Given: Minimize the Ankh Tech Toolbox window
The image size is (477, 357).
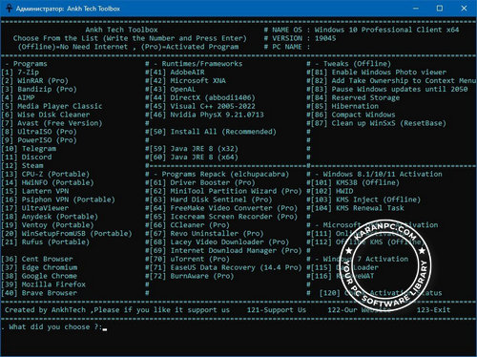Looking at the screenshot, I should click(416, 9).
